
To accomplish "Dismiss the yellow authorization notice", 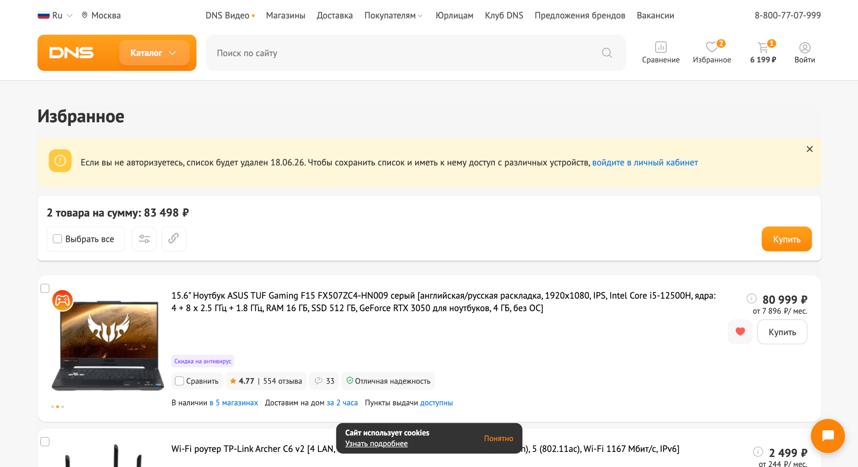I will pyautogui.click(x=809, y=149).
